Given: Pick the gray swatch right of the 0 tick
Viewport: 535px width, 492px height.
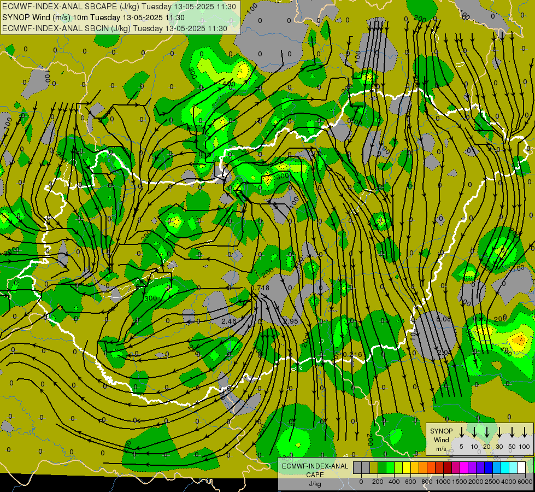Looking at the screenshot, I should (x=366, y=467).
